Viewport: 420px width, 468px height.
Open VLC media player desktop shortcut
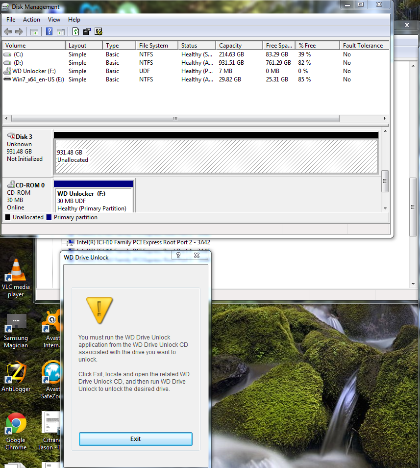[16, 278]
